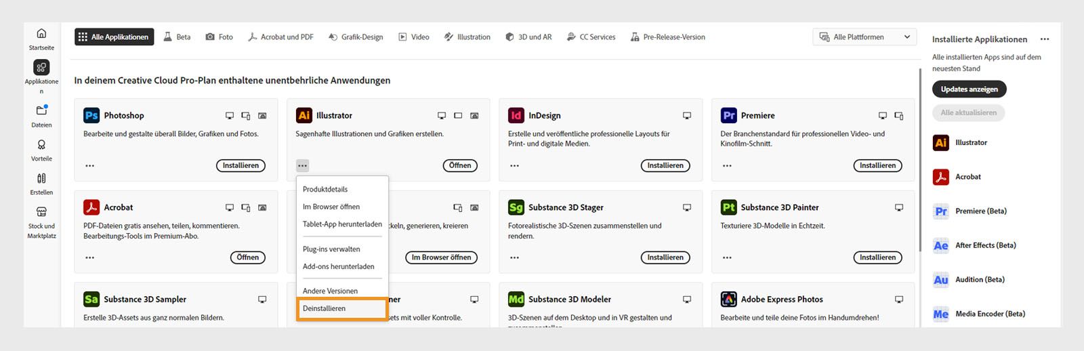Click Media Encoder (Beta) icon
Viewport: 1084px width, 351px height.
pos(941,314)
